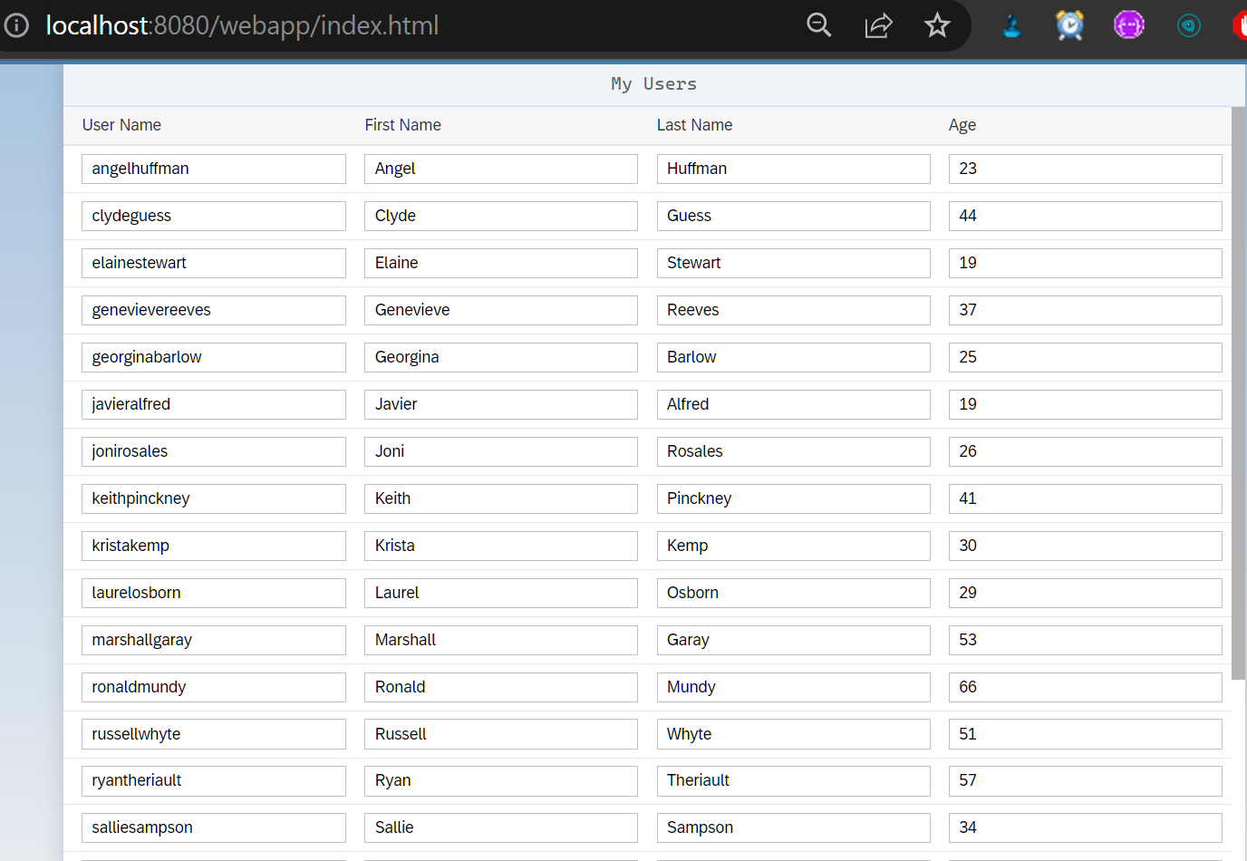The width and height of the screenshot is (1247, 861).
Task: Edit the jonirosales user name field
Action: (214, 451)
